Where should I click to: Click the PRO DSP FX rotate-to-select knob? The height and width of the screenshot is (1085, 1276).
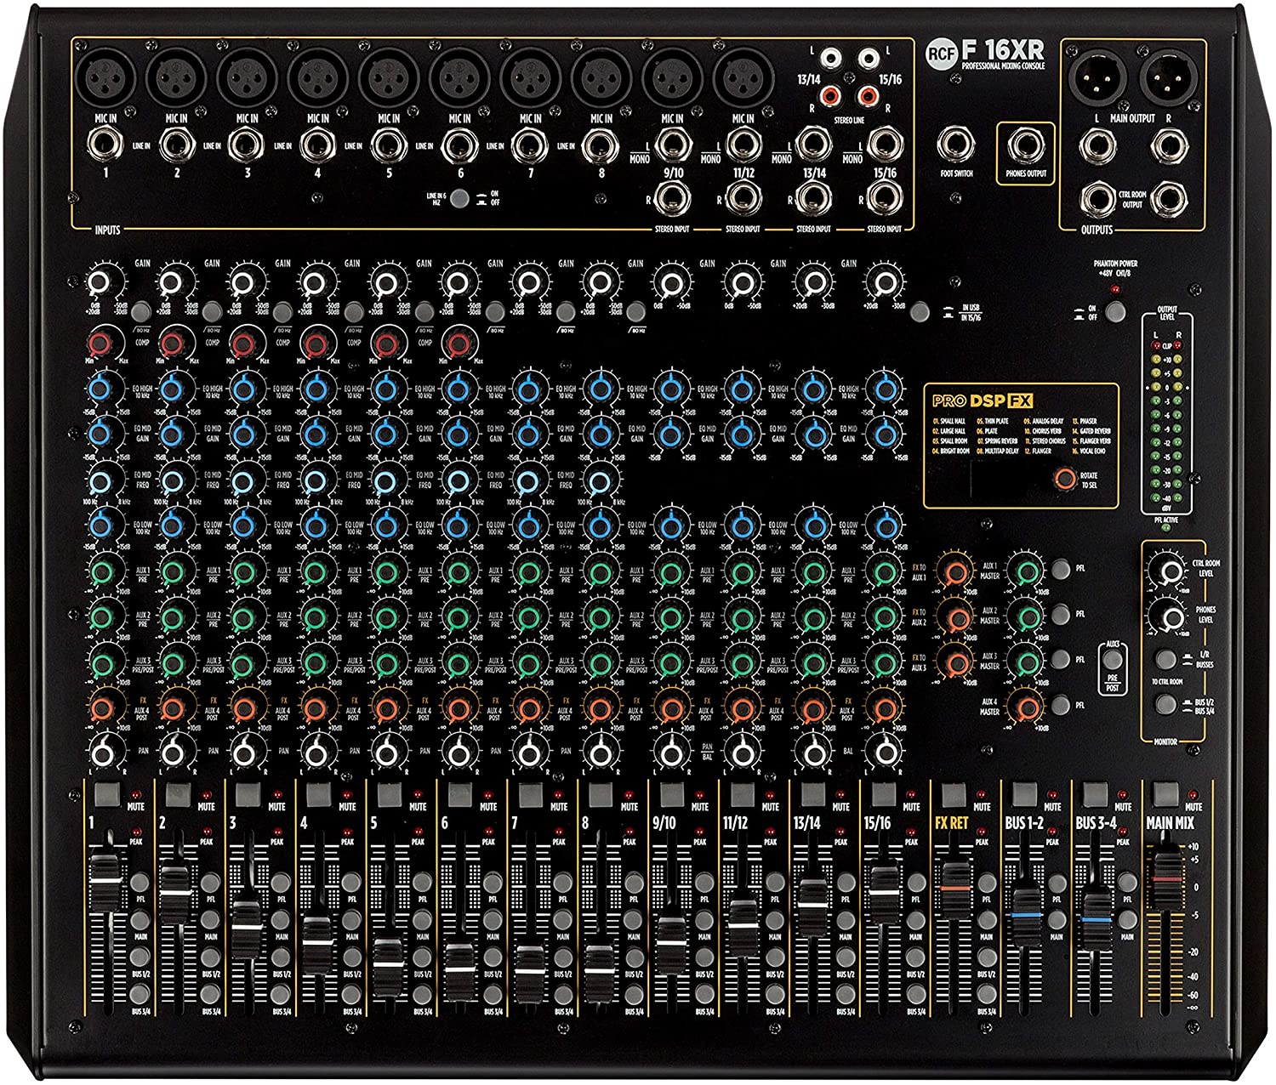[1063, 479]
